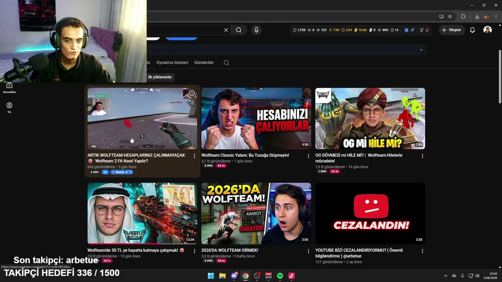Click the 63.4x badge under Wolfteam Classic video
This screenshot has width=502, height=282.
tap(221, 166)
